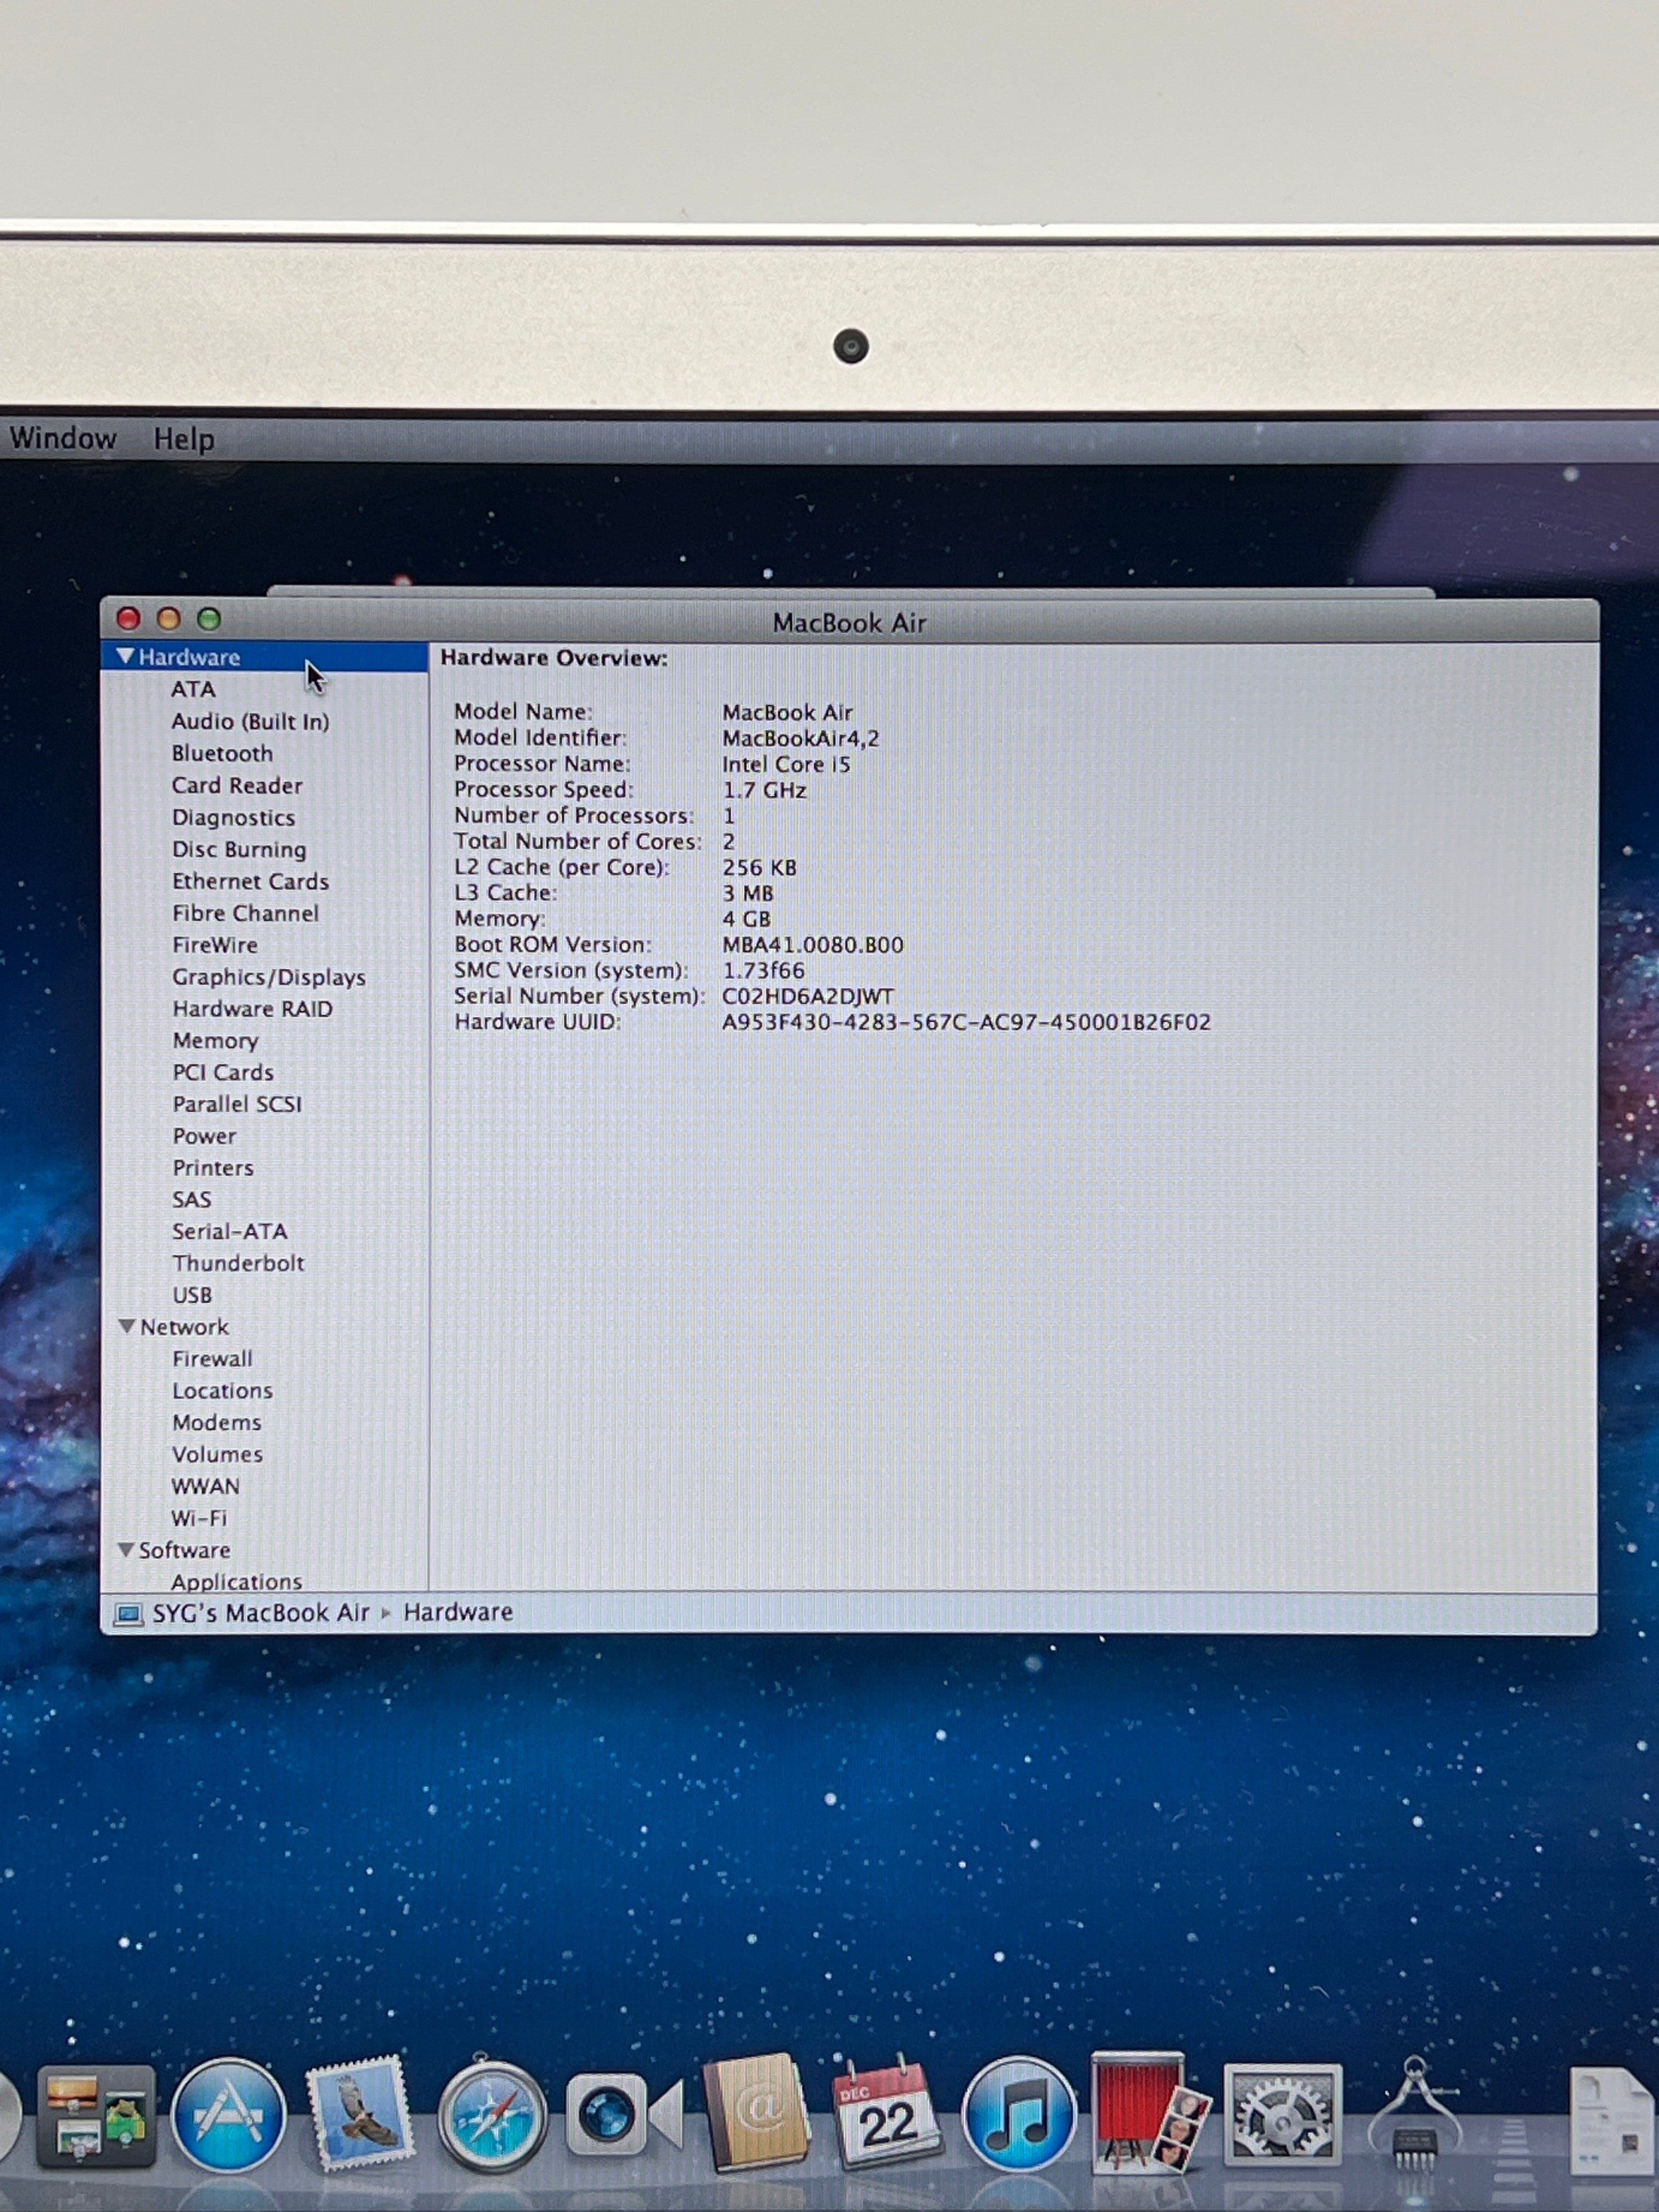Open System Preferences gear icon
The width and height of the screenshot is (1659, 2212).
pyautogui.click(x=1282, y=2114)
